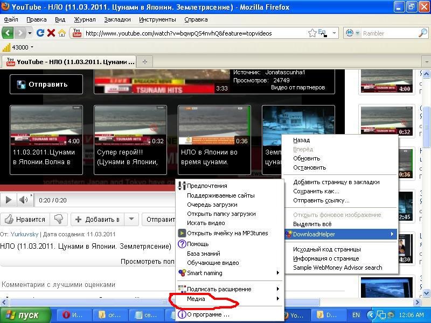Choose Открыть ячейку на MP3tunes
Viewport: 431px width, 323px height.
(x=230, y=233)
